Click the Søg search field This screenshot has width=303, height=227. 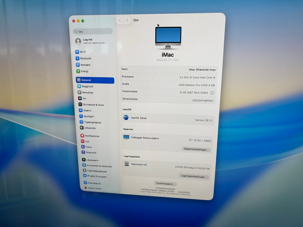pyautogui.click(x=93, y=32)
